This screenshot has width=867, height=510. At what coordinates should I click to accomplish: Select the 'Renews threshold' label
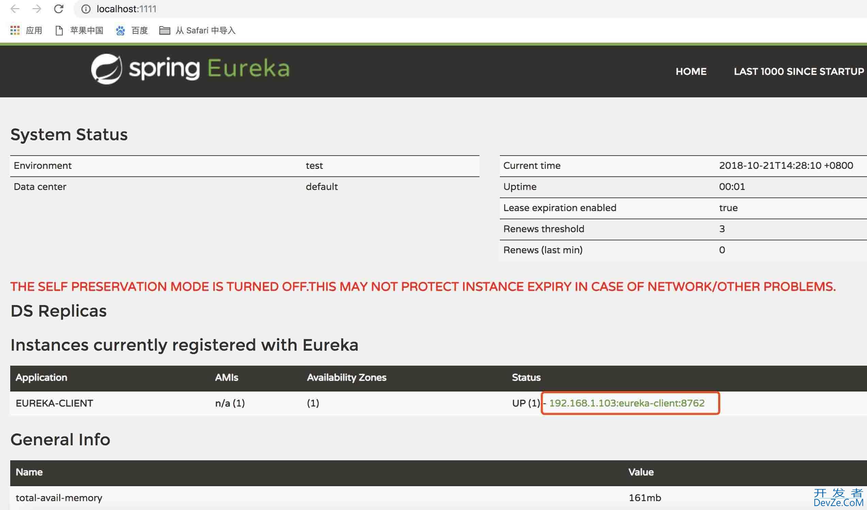point(543,229)
